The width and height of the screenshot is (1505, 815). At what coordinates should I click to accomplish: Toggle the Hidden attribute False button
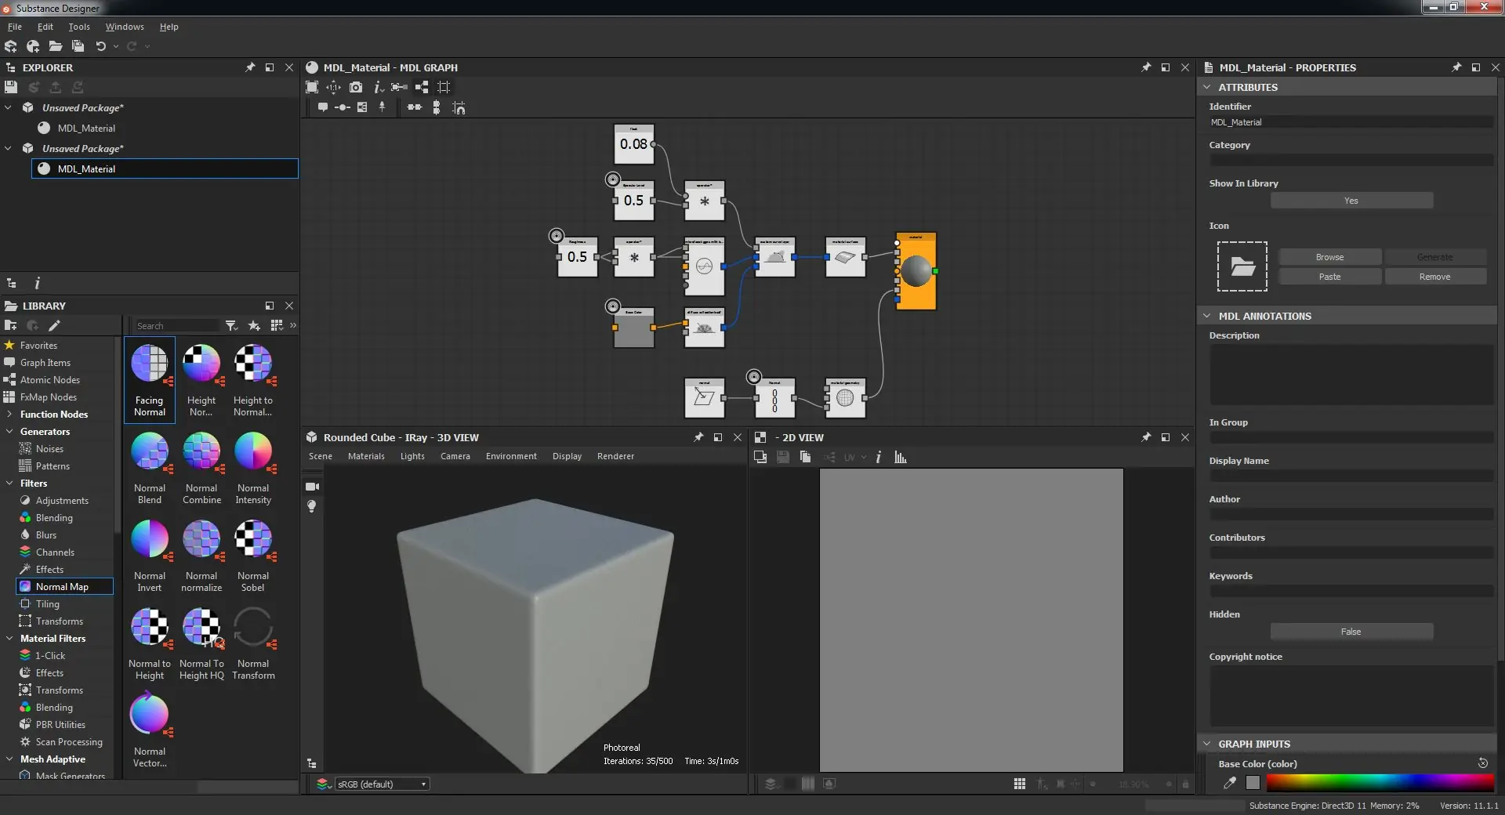(x=1351, y=632)
